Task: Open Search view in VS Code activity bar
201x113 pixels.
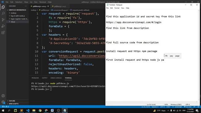Action: pos(3,13)
